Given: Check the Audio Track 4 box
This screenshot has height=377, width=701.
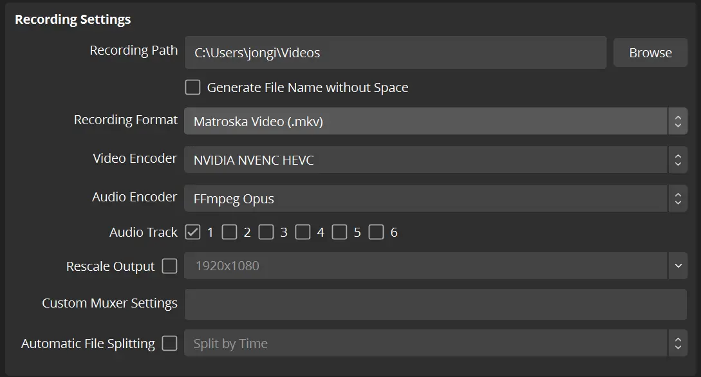Looking at the screenshot, I should pyautogui.click(x=303, y=232).
